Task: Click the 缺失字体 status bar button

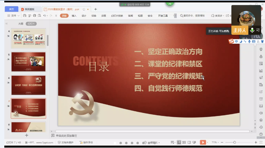Action: pyautogui.click(x=86, y=143)
